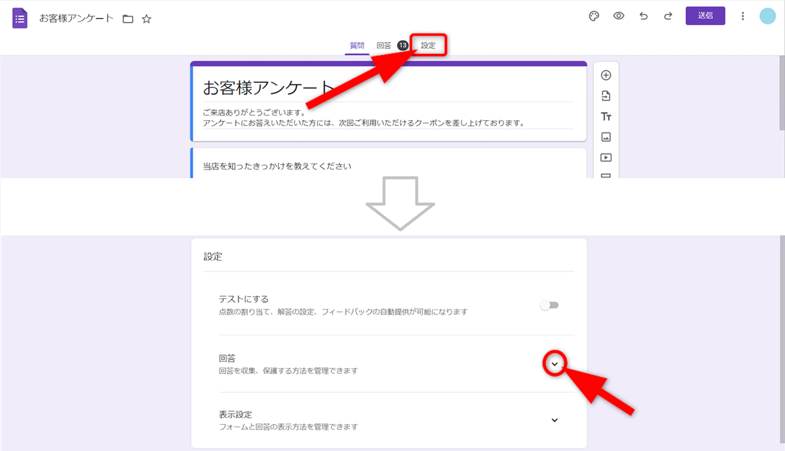Click the 送信 send button
This screenshot has width=785, height=451.
click(705, 16)
